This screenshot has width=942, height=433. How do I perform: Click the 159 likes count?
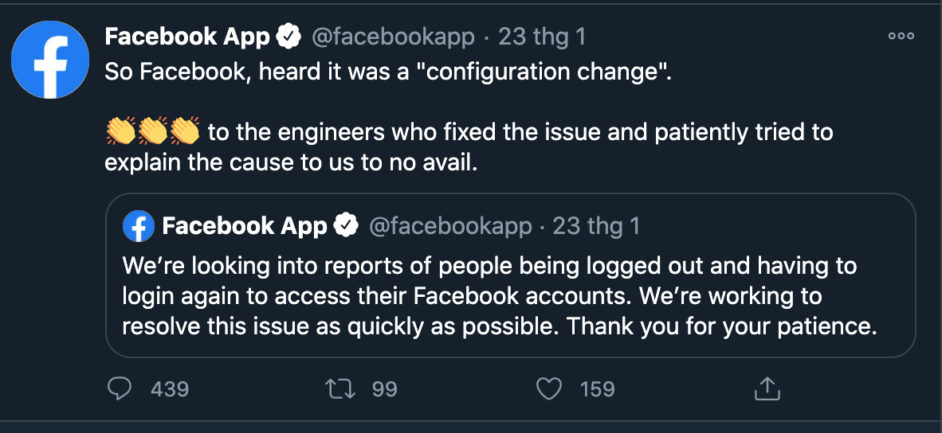597,388
